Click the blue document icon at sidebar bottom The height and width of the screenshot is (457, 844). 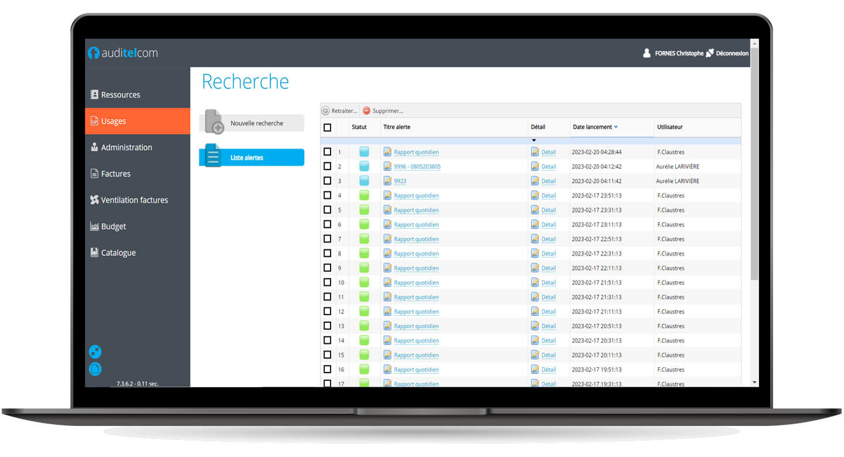click(95, 369)
